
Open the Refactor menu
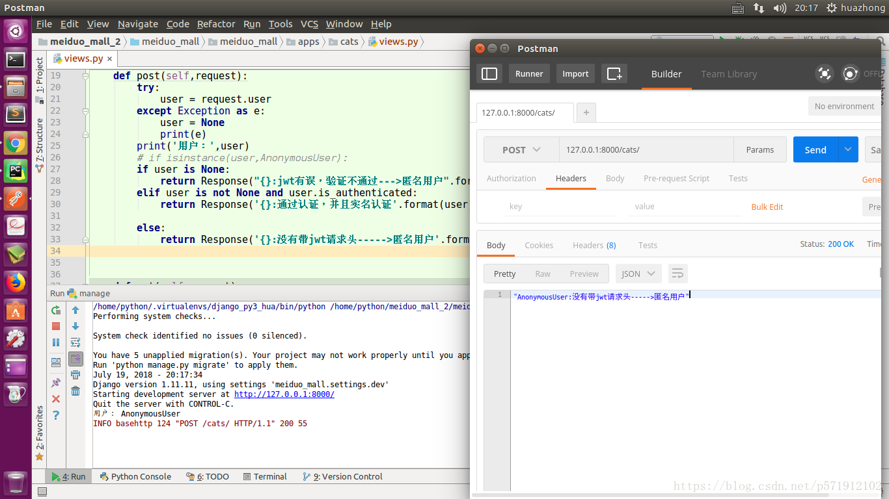(x=216, y=24)
